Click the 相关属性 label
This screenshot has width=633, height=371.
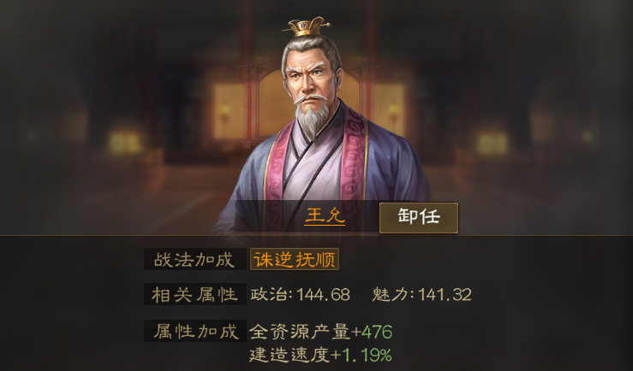click(195, 294)
